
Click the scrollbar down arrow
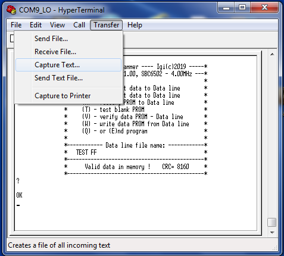tap(272, 232)
